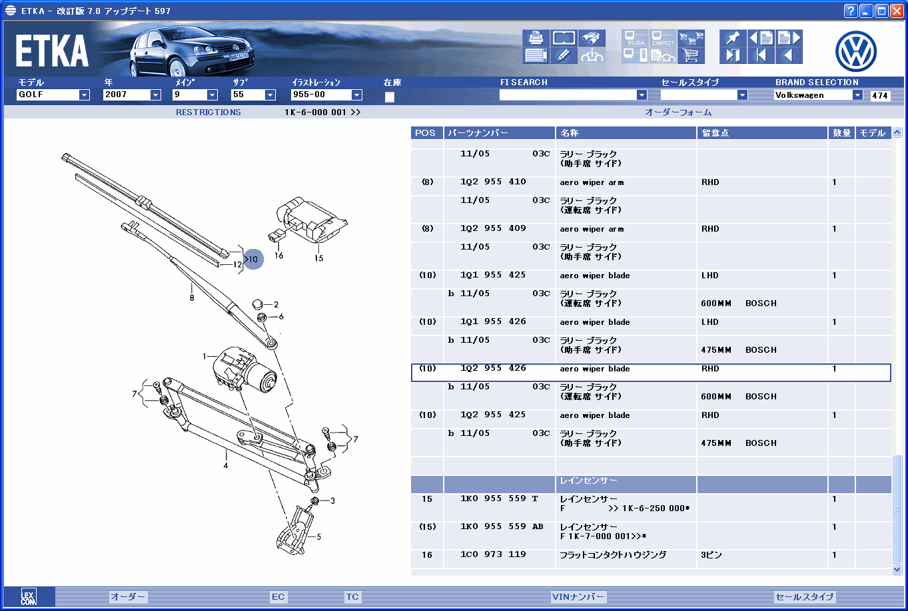Click the POS column header

coord(427,133)
